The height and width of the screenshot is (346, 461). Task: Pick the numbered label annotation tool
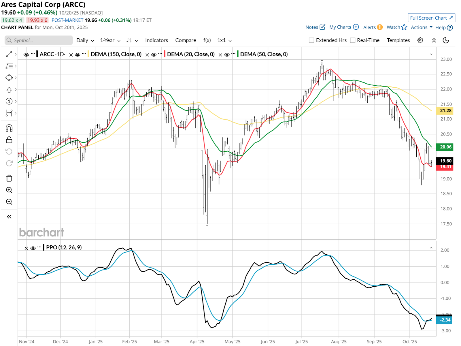tap(9, 101)
